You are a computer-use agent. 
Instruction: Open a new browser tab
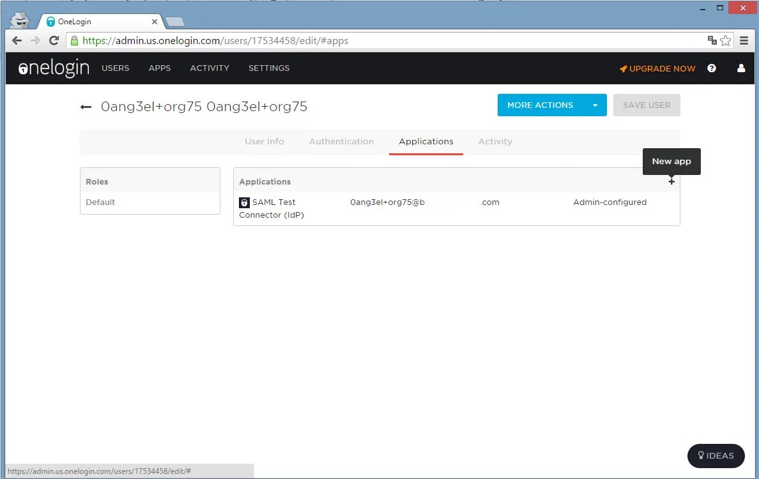coord(175,22)
